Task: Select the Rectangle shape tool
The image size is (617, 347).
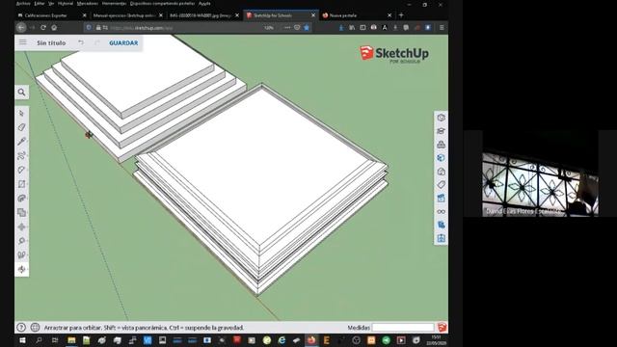Action: [21, 184]
